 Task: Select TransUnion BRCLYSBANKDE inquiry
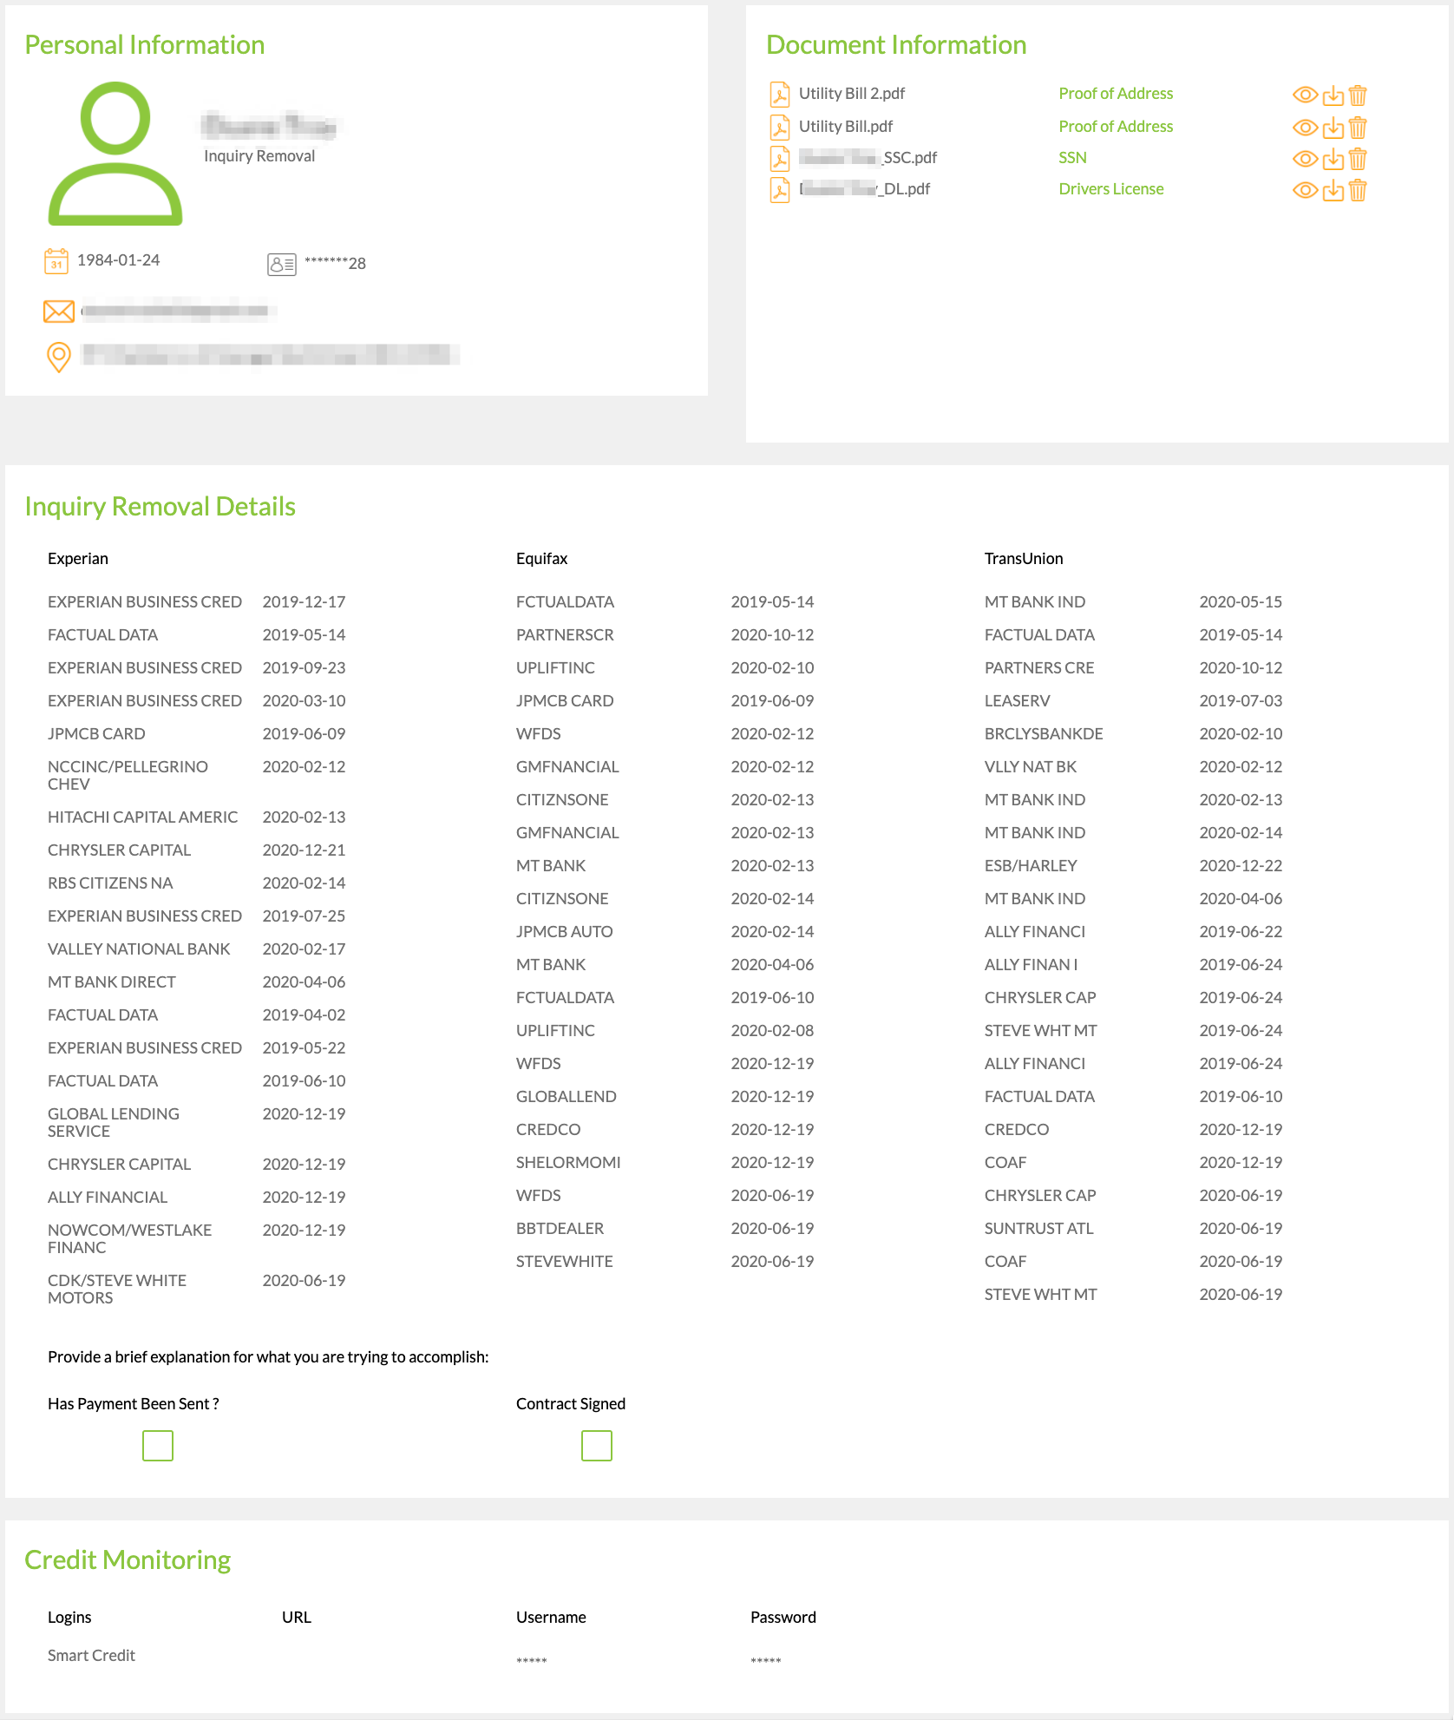tap(1044, 734)
